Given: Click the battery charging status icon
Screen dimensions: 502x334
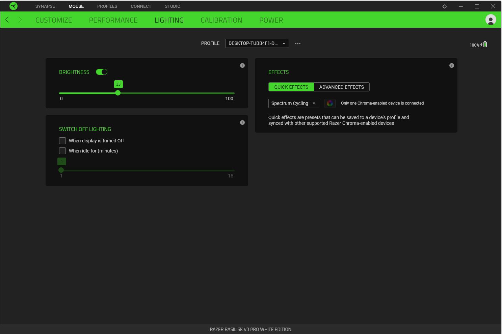Looking at the screenshot, I should 484,44.
